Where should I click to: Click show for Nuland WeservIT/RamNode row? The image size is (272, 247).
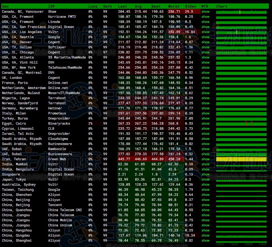(x=205, y=93)
